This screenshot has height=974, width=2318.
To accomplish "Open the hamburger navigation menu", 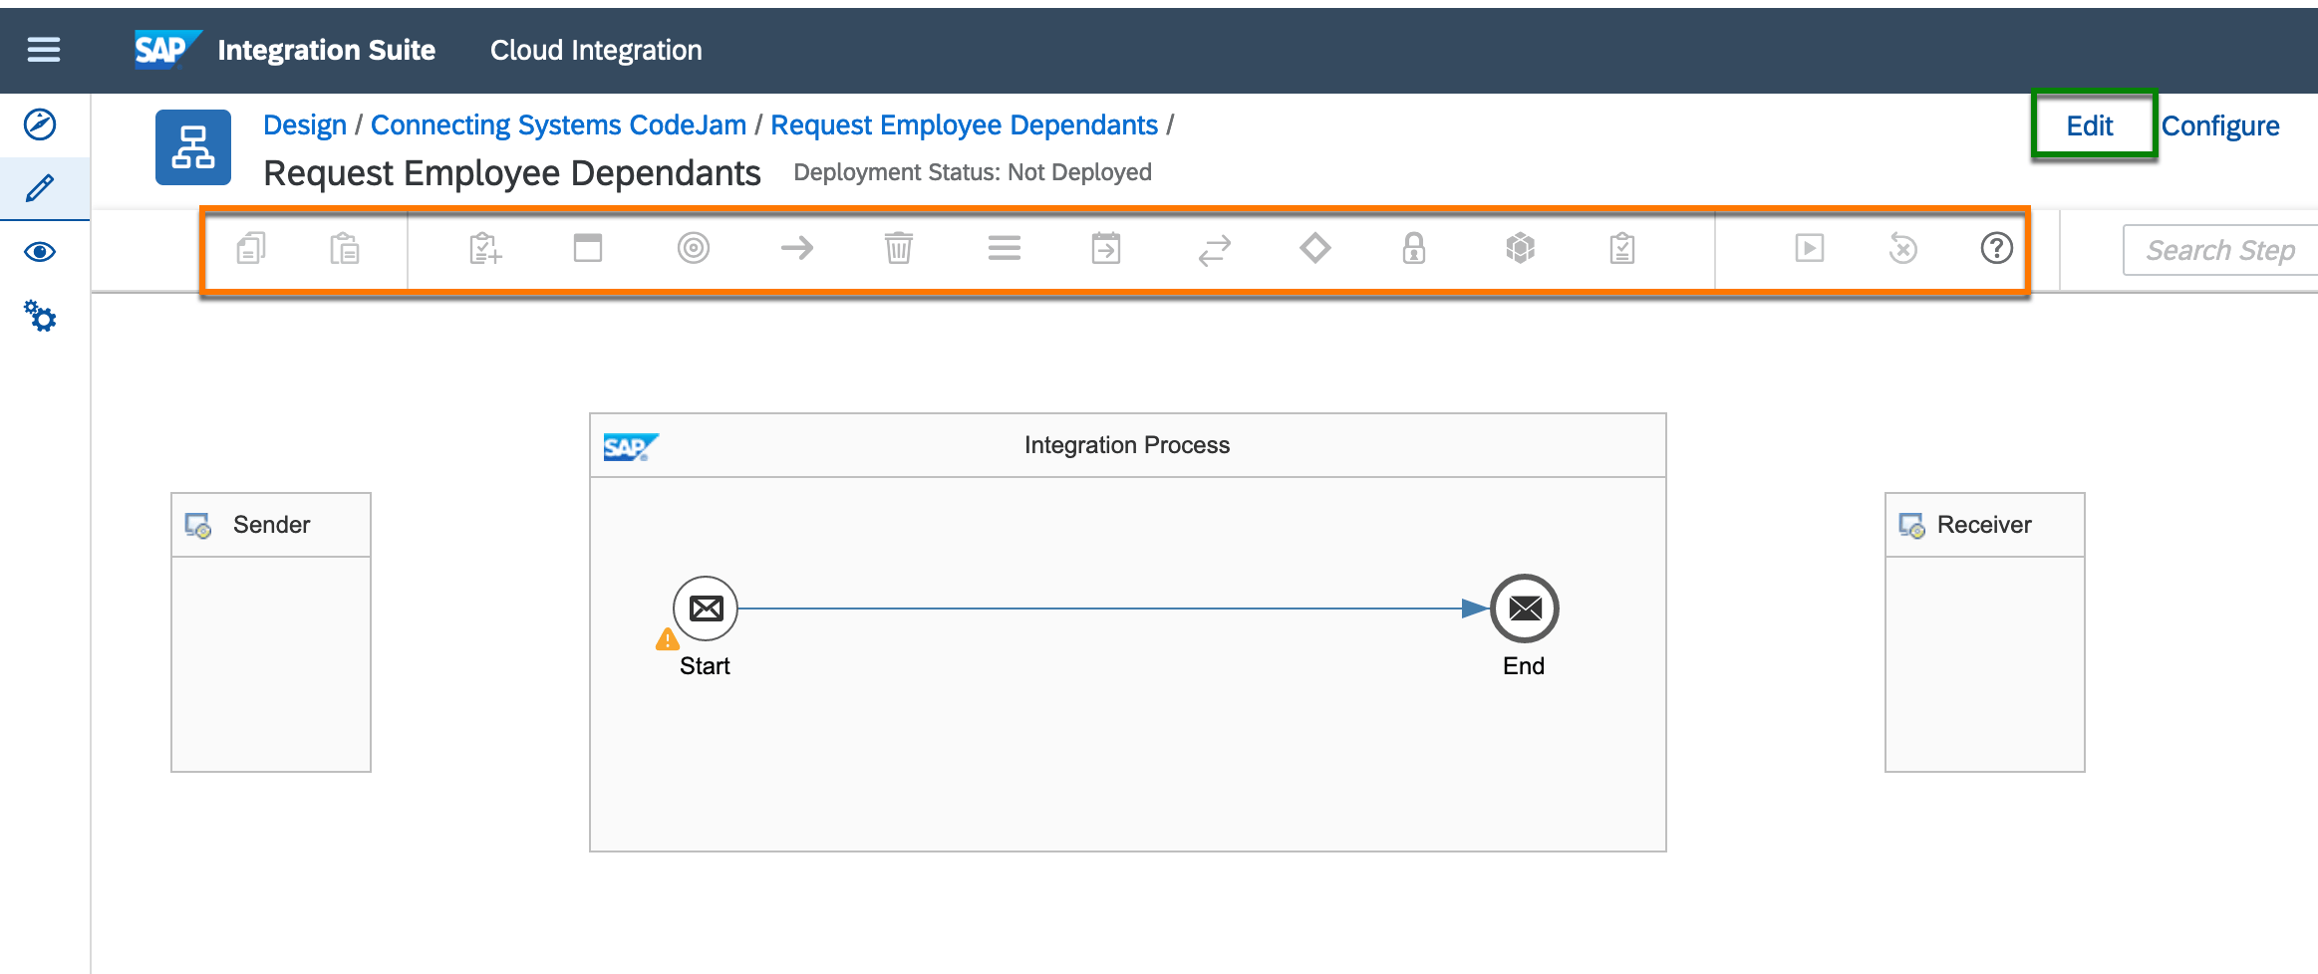I will [43, 49].
